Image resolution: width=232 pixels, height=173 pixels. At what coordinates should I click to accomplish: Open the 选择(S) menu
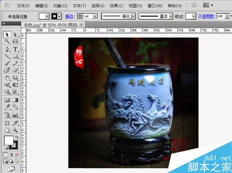coord(98,6)
